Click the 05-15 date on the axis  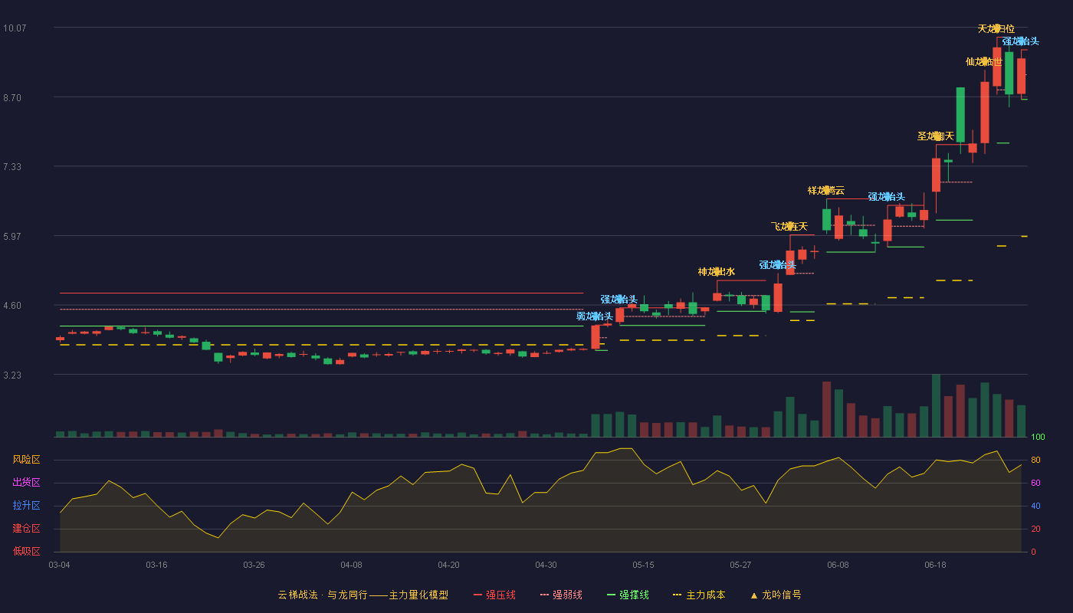coord(643,565)
